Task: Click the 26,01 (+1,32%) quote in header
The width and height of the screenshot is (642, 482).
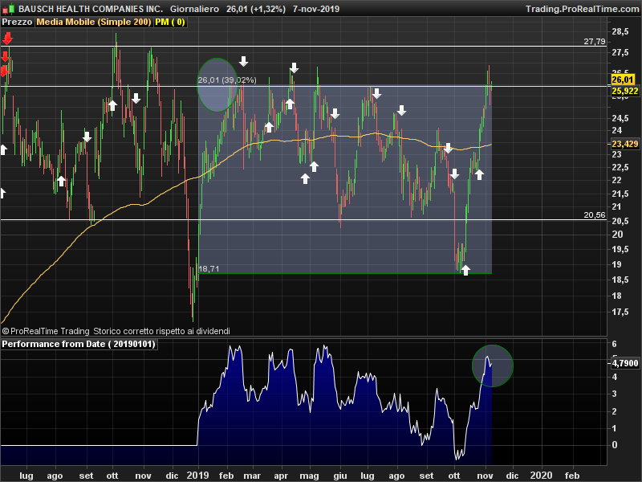Action: [256, 9]
